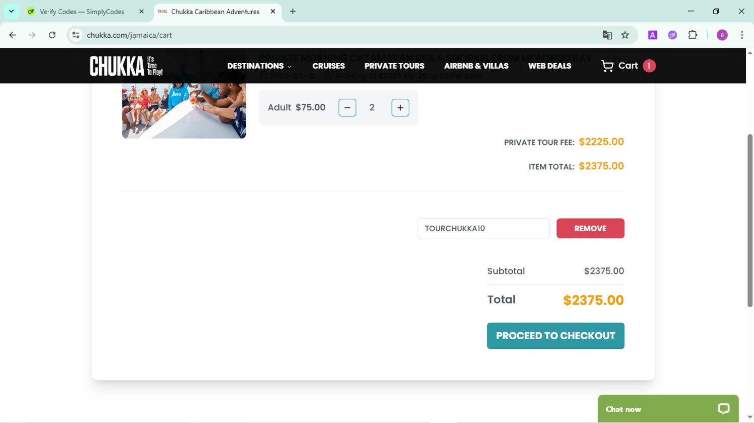The image size is (754, 423).
Task: Click the red cart item count badge
Action: pyautogui.click(x=649, y=66)
